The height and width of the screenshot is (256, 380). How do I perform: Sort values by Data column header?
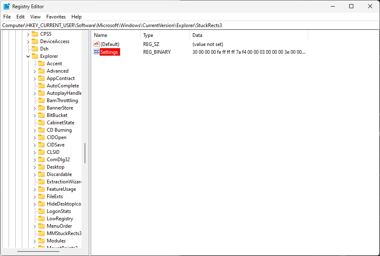tap(249, 35)
